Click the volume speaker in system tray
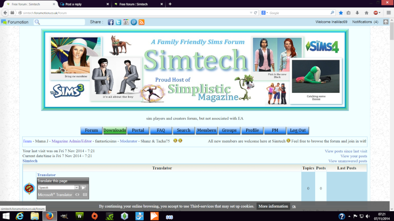 368,216
